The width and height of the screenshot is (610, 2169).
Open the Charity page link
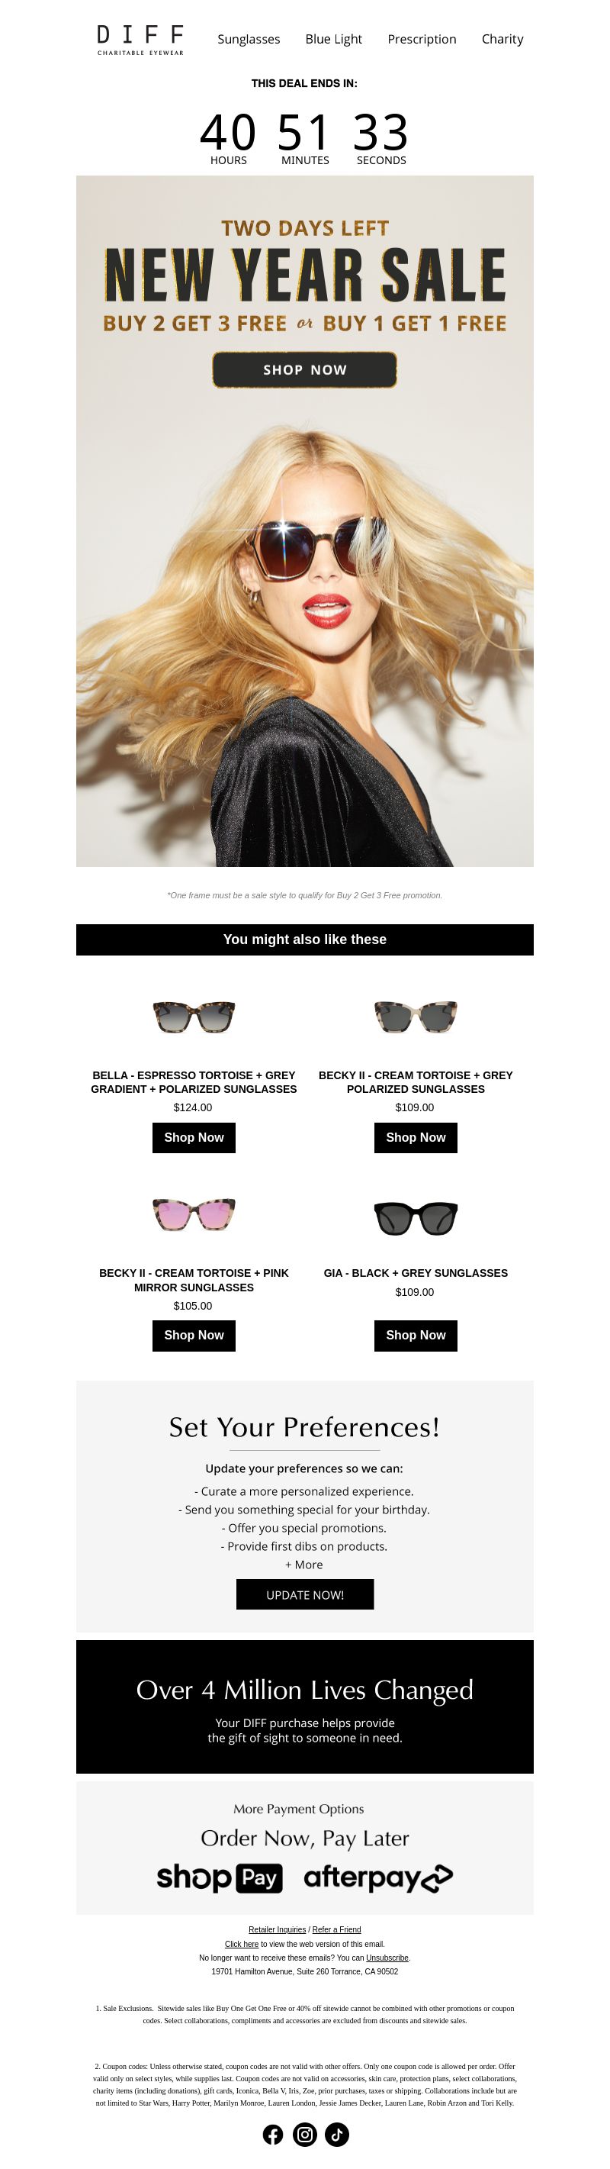tap(502, 39)
